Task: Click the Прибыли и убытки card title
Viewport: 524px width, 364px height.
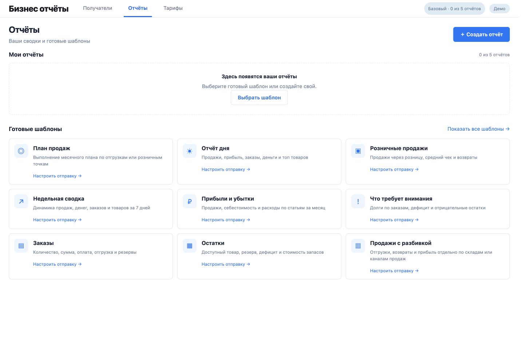Action: pyautogui.click(x=228, y=199)
